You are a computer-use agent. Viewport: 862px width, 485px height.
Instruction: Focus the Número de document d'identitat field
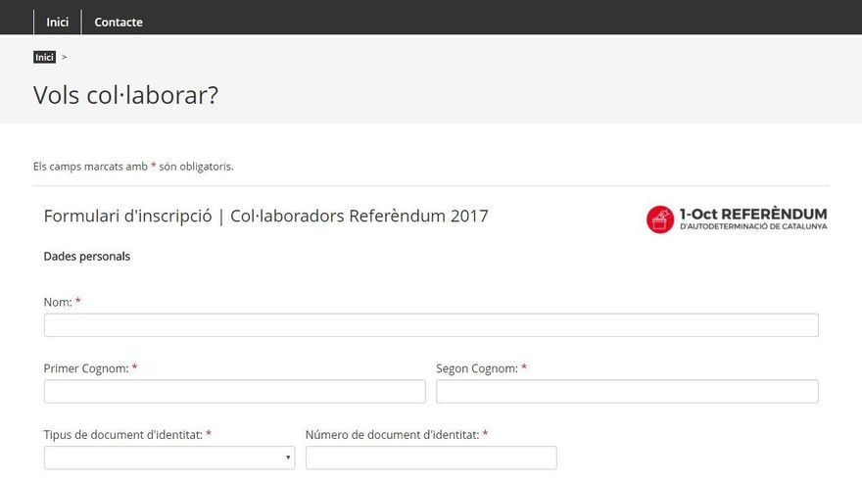(x=431, y=458)
